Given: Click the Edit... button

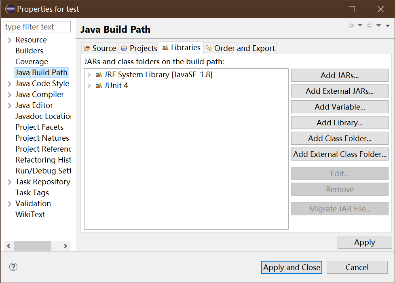Looking at the screenshot, I should point(340,173).
